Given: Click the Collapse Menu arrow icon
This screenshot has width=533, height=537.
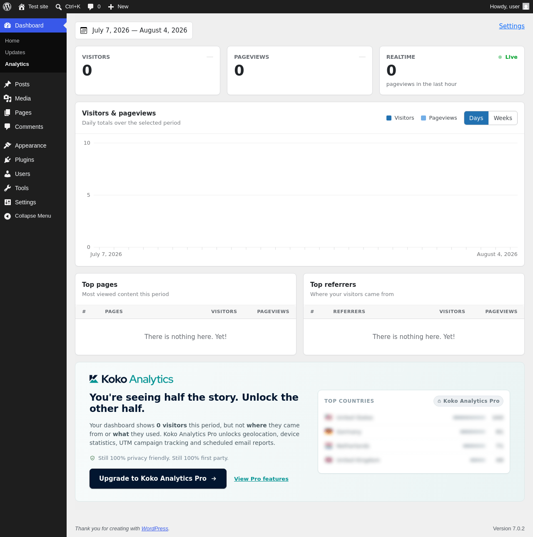Looking at the screenshot, I should tap(7, 216).
